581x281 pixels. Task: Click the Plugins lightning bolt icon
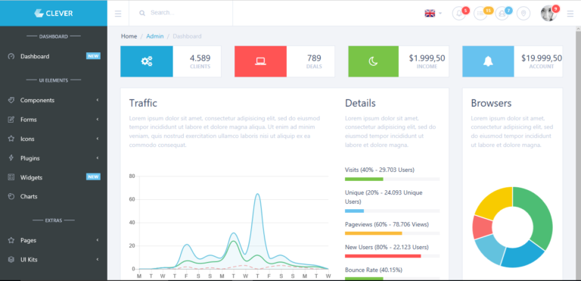(11, 158)
